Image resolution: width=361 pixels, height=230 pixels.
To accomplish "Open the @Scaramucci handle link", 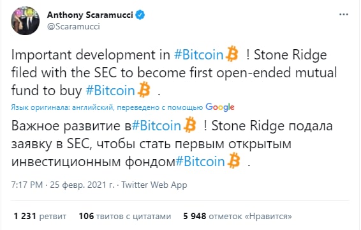I will [x=73, y=27].
